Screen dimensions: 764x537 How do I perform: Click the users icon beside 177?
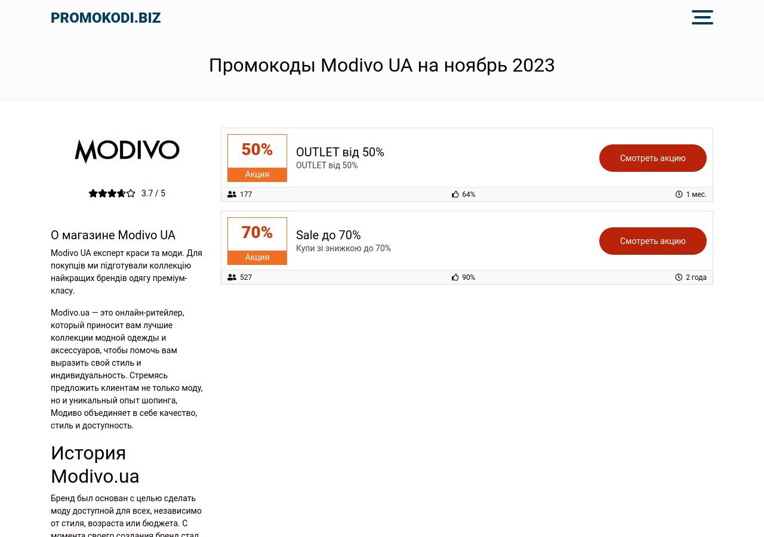[x=232, y=195]
